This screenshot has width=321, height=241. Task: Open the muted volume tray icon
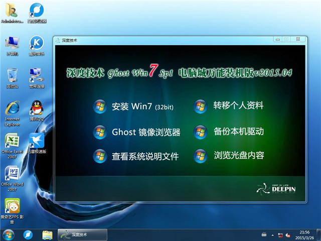288,235
